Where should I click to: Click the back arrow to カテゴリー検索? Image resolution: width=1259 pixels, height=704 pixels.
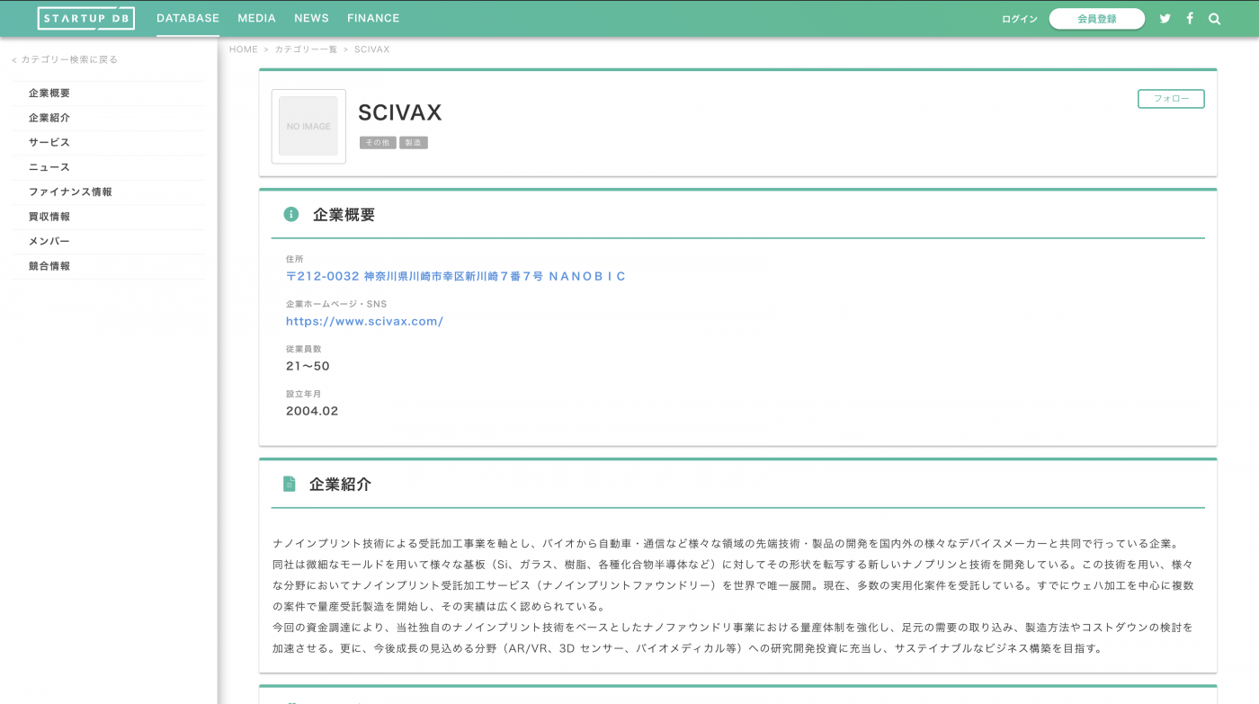coord(13,58)
